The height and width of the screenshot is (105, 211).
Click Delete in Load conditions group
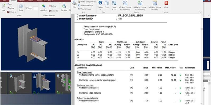[52, 6]
